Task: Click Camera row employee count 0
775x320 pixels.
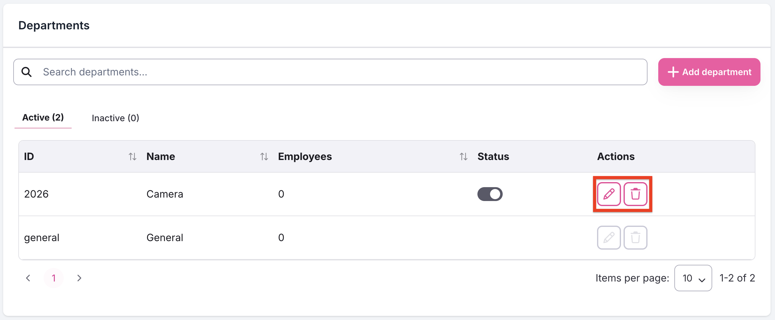Action: point(281,194)
